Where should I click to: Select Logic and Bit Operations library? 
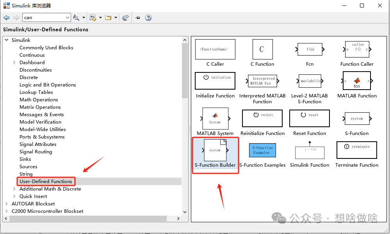(x=48, y=85)
